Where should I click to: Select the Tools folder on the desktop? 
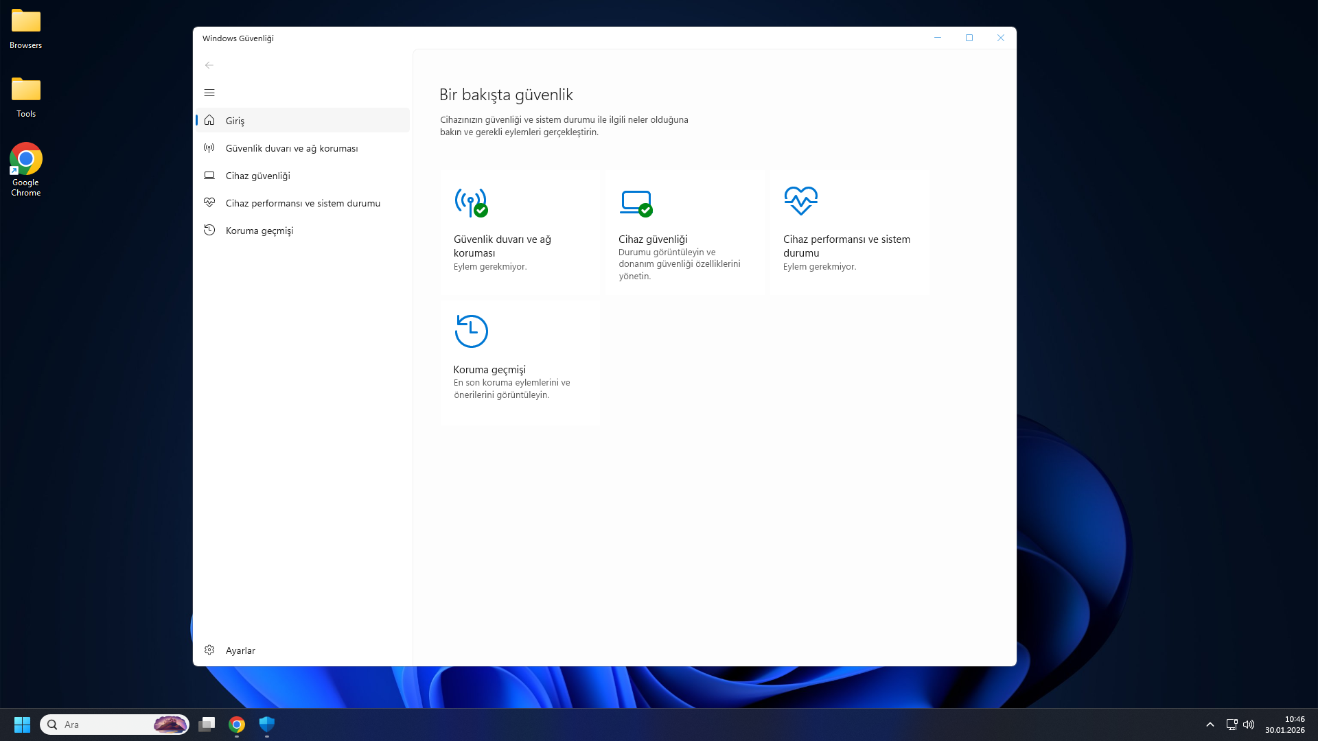click(x=26, y=97)
